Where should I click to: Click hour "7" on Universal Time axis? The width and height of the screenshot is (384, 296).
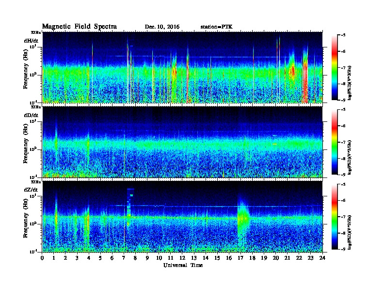point(124,258)
